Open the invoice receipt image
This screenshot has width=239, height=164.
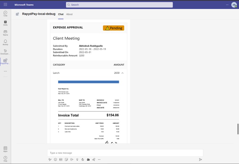pos(89,112)
